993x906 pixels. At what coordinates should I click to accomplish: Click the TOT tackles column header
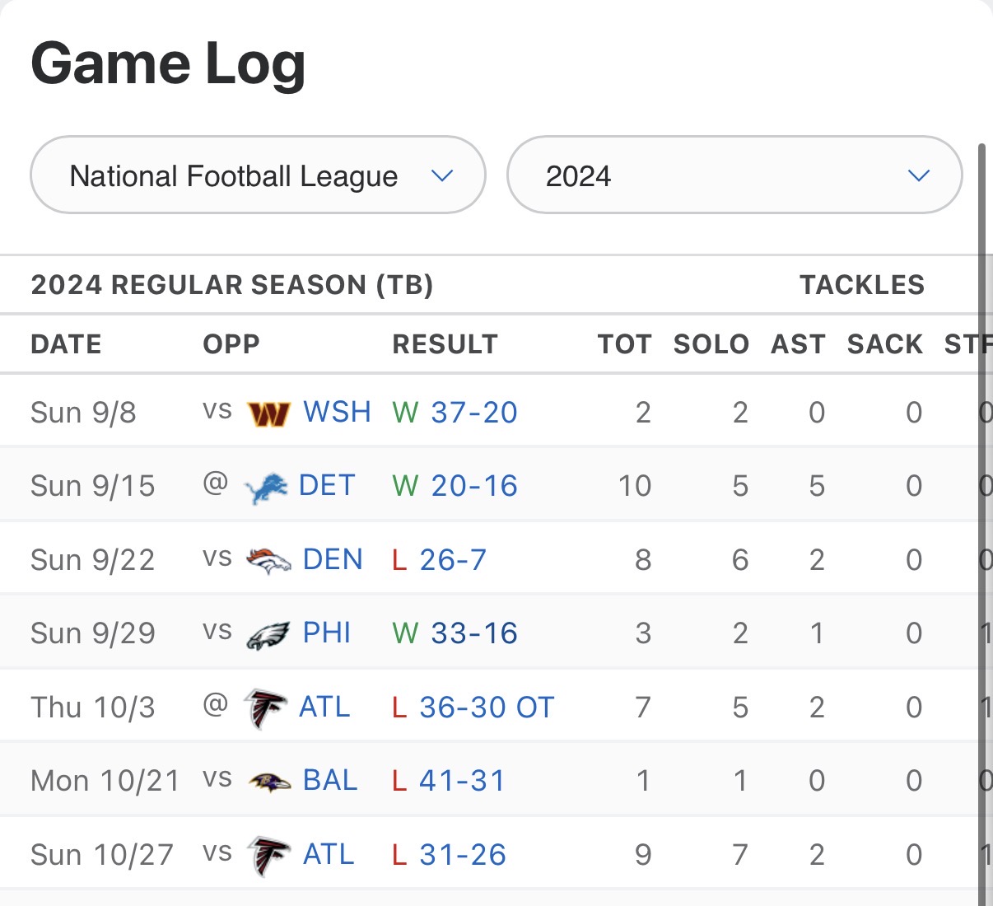tap(624, 344)
